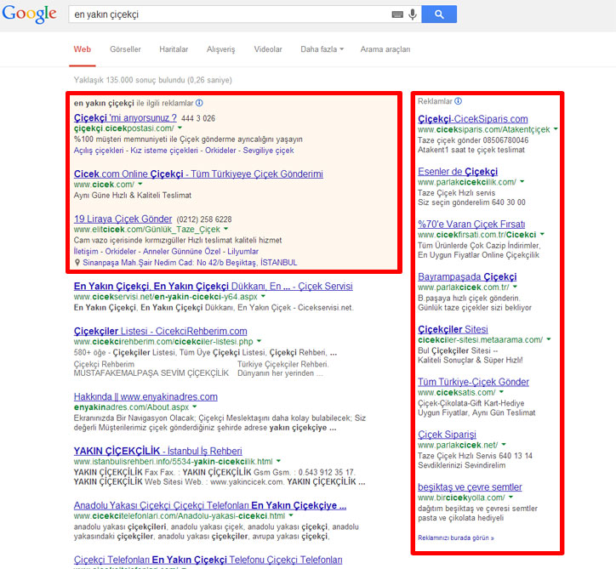Activate voice search microphone icon
The width and height of the screenshot is (616, 569).
pyautogui.click(x=413, y=14)
